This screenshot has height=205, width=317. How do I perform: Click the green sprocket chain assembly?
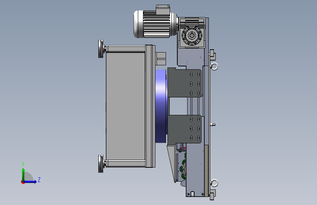(x=183, y=169)
